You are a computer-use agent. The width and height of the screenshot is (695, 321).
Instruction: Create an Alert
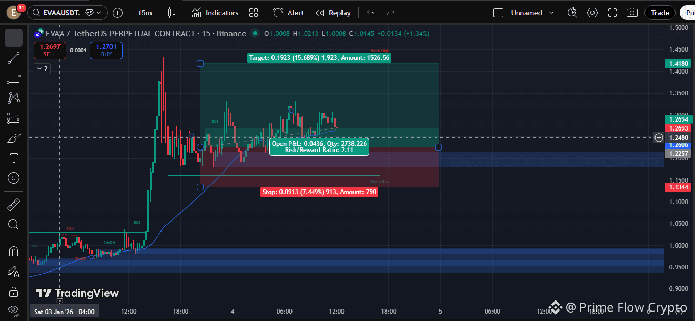(x=288, y=13)
